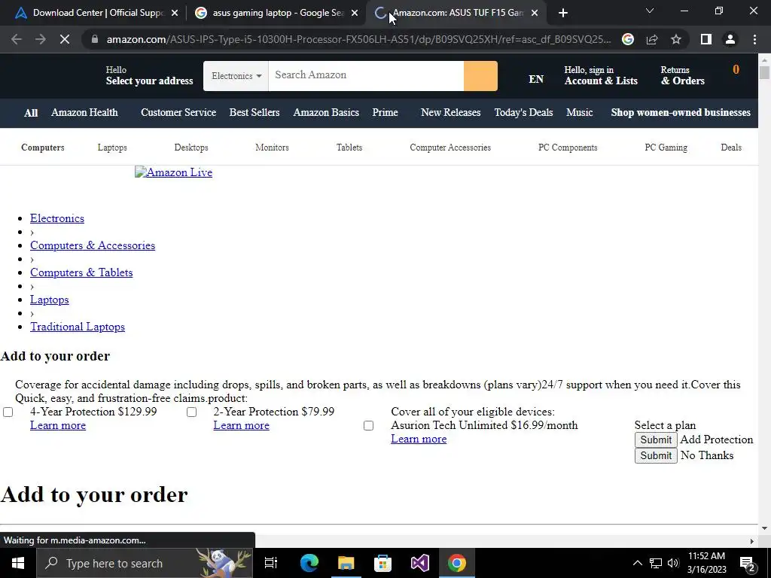771x578 pixels.
Task: Open File Explorer from taskbar
Action: click(x=346, y=563)
